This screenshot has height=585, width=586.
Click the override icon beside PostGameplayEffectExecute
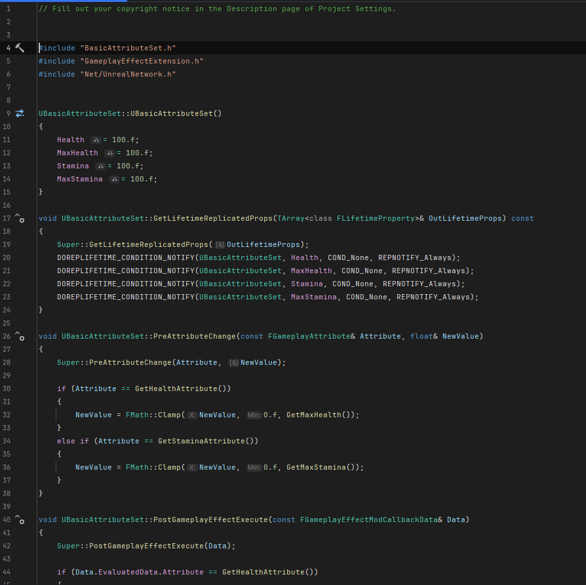tap(20, 522)
